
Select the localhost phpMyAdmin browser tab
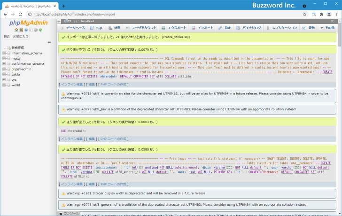click(x=31, y=6)
